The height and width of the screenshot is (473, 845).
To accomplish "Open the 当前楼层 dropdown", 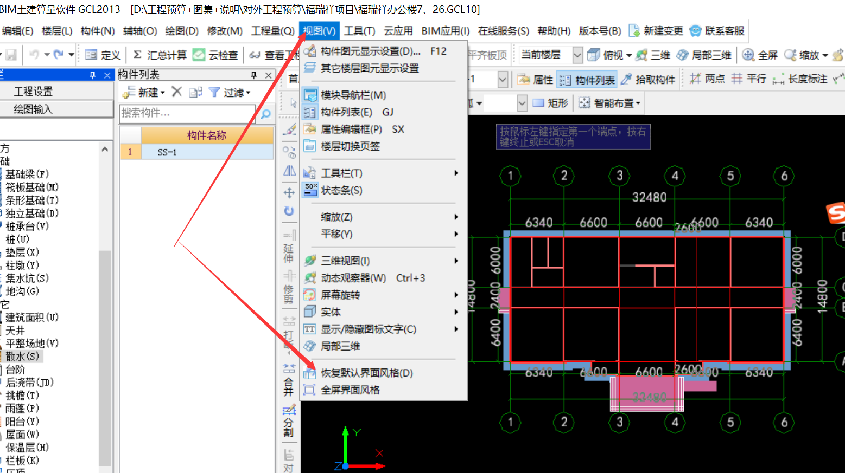I will 577,55.
